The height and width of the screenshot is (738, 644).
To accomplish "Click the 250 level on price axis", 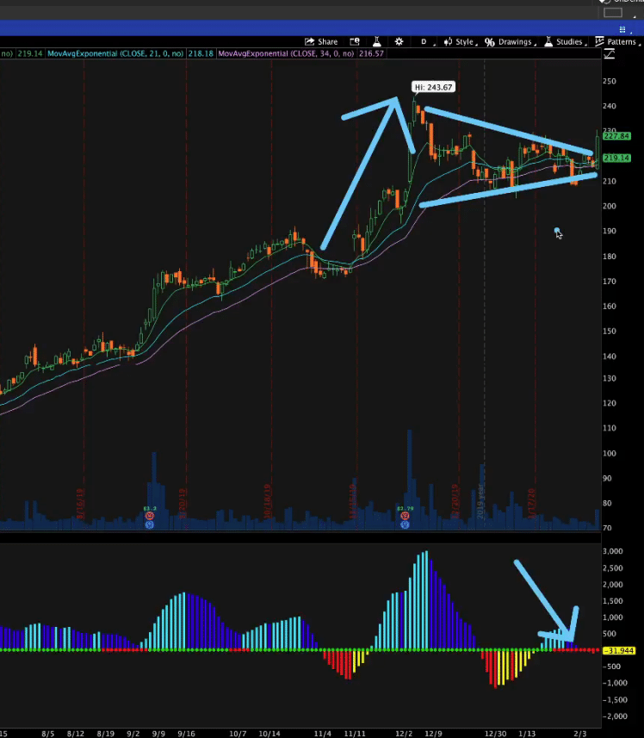I will pyautogui.click(x=610, y=81).
